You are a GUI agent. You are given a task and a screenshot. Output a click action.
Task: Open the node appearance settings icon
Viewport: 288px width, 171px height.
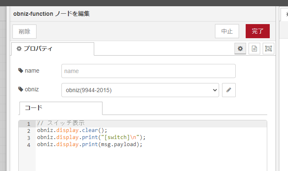click(268, 49)
